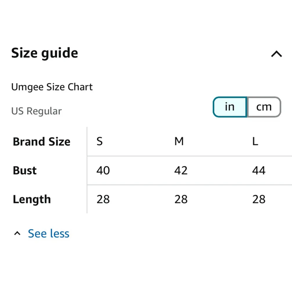Click the M size column header

pos(179,142)
